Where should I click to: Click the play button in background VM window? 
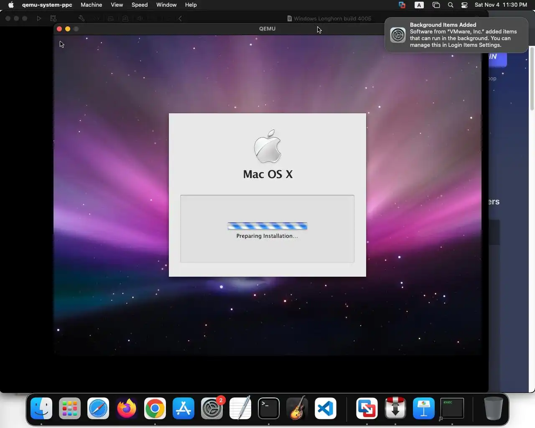(39, 18)
